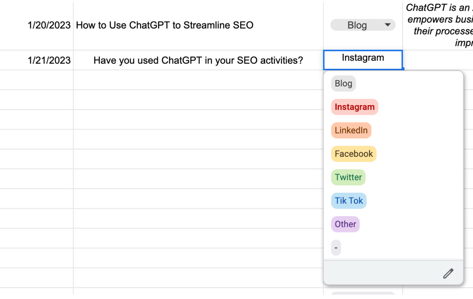The image size is (473, 299).
Task: Click 'Have you used ChatGPT' question cell
Action: pos(198,60)
